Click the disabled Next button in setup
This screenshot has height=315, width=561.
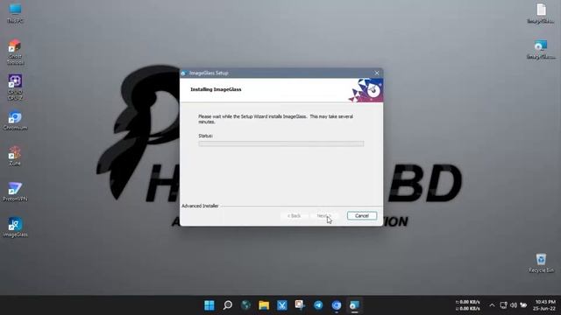323,216
